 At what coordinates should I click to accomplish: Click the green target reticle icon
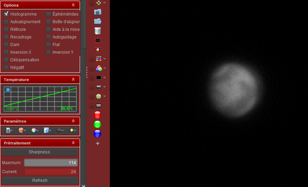click(x=99, y=96)
